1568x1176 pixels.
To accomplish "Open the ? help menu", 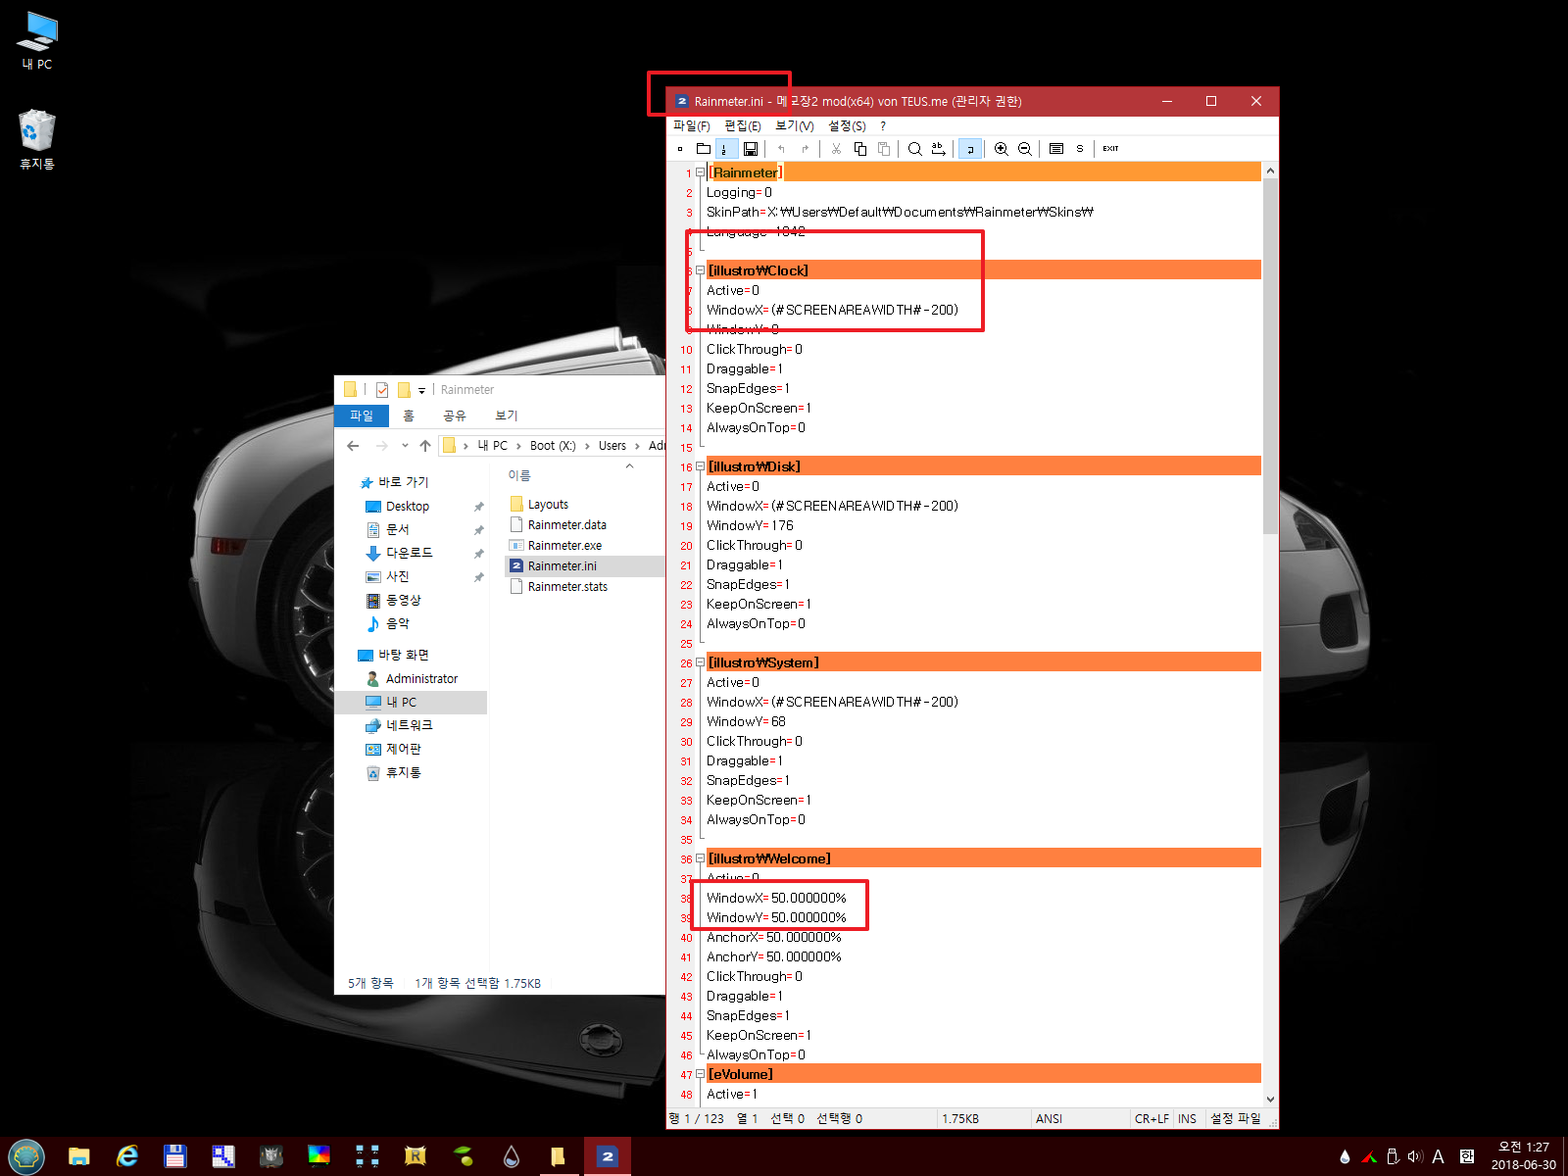I will tap(883, 126).
